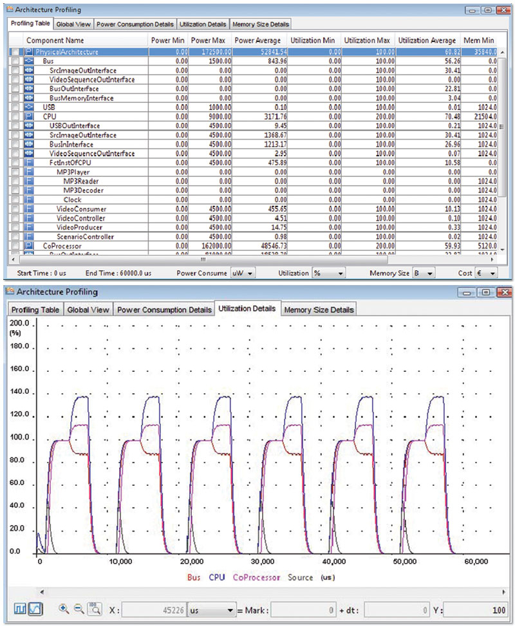Switch to Memory Size Details tab in top window
Screen dimensions: 515x628
tap(261, 24)
